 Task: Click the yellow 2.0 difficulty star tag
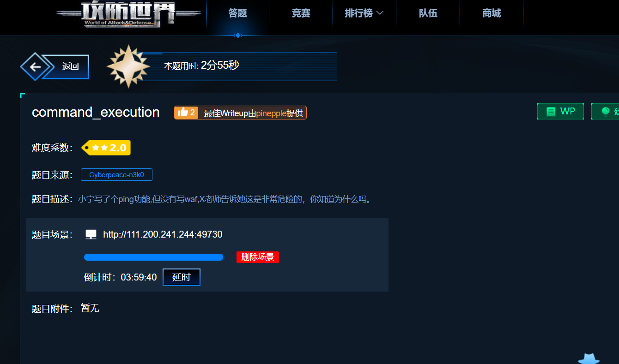106,148
